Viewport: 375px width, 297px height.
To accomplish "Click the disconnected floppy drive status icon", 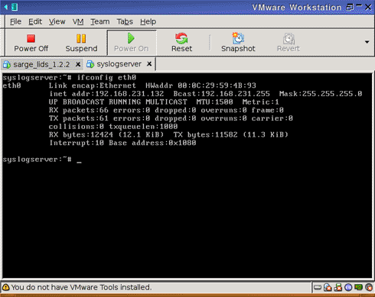I will click(x=337, y=288).
